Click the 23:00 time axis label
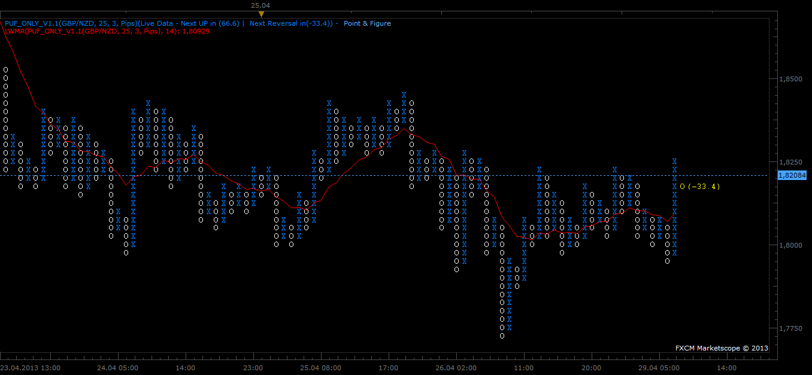The image size is (812, 375). (253, 368)
